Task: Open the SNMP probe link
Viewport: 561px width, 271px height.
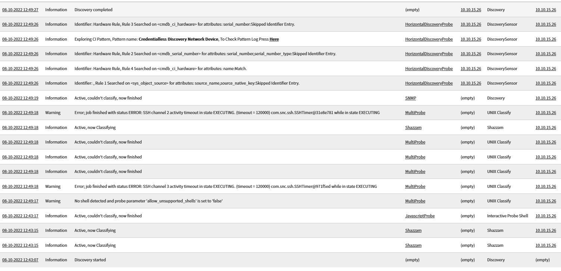Action: click(410, 98)
